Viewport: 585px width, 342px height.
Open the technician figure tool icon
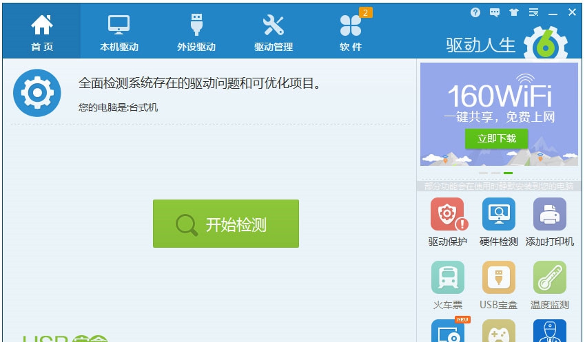(x=550, y=331)
